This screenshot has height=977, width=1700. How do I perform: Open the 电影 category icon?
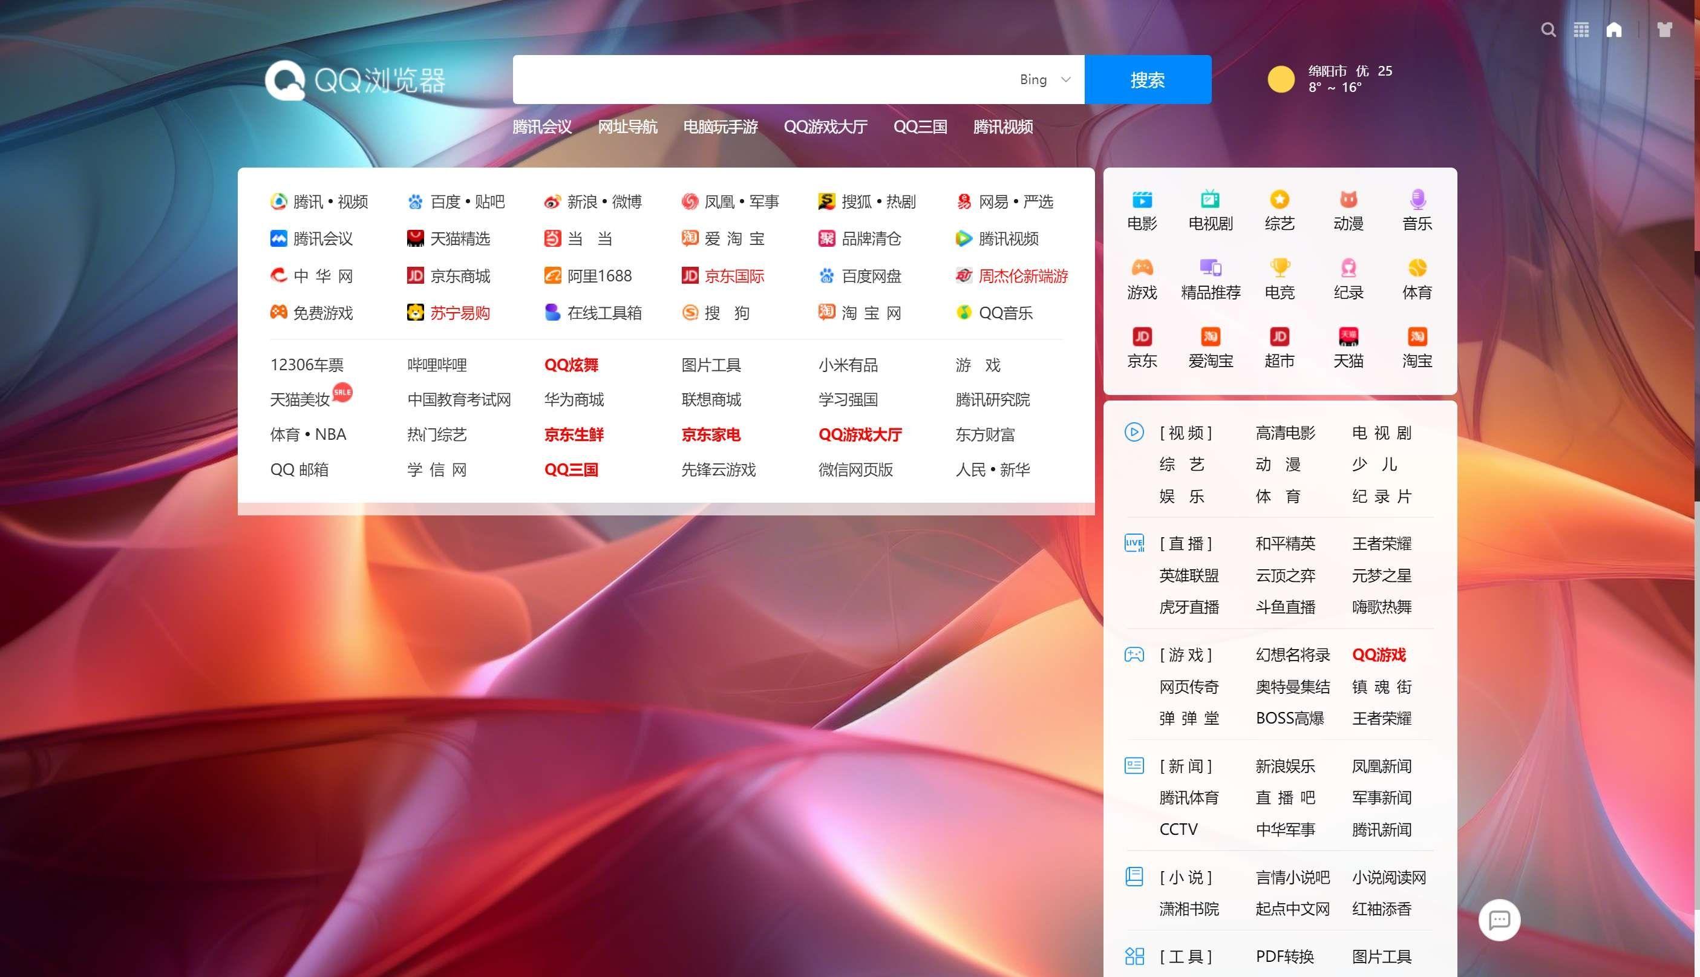tap(1142, 200)
